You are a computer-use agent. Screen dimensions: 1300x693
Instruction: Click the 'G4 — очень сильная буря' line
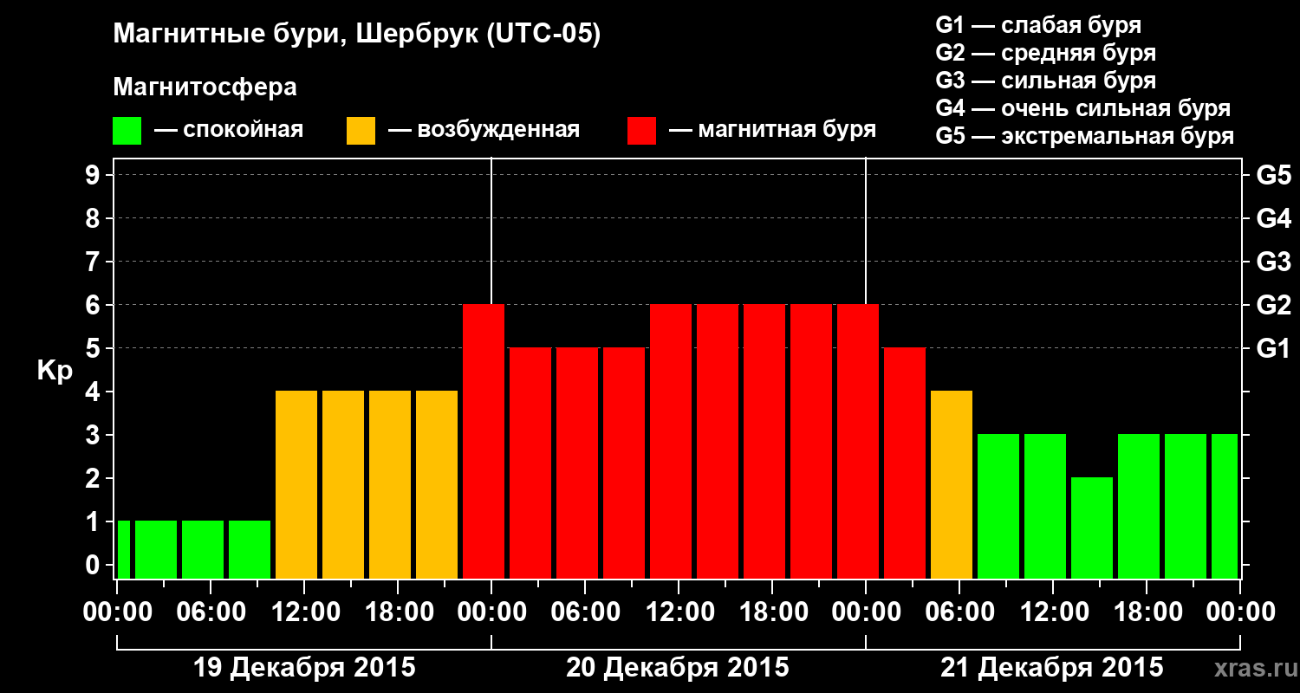click(x=1083, y=108)
